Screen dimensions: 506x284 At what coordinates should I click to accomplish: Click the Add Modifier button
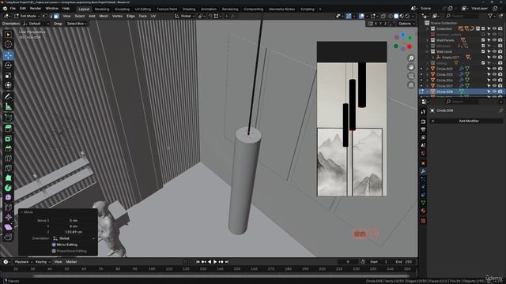tap(469, 121)
